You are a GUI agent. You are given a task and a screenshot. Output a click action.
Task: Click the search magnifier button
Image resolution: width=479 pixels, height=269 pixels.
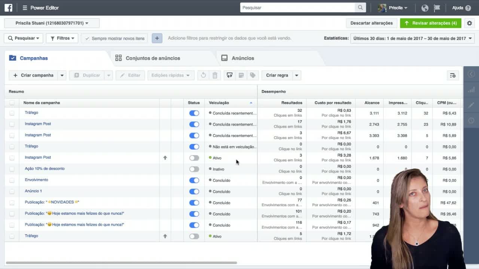coord(360,7)
